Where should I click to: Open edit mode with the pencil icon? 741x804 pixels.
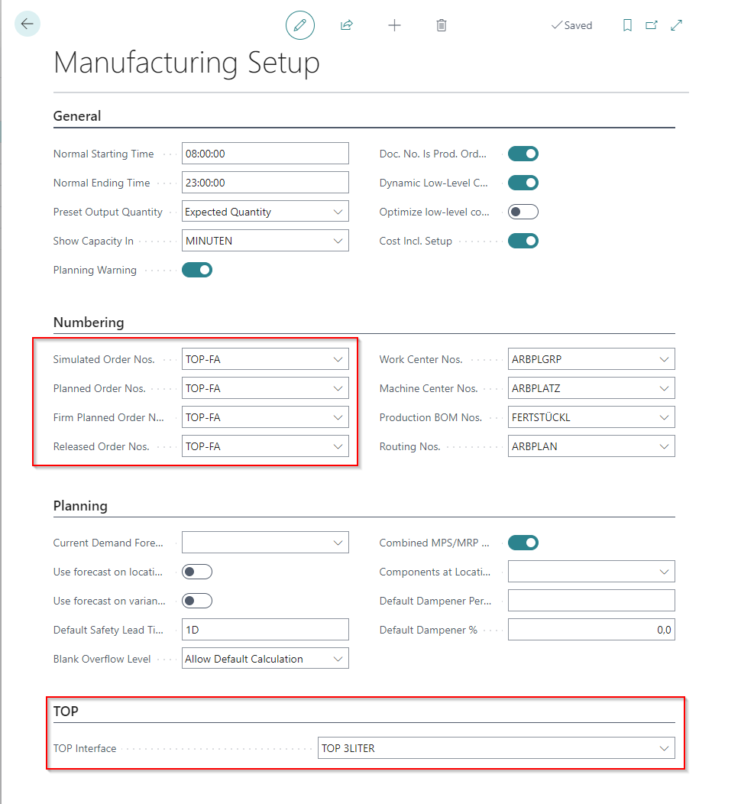tap(299, 24)
